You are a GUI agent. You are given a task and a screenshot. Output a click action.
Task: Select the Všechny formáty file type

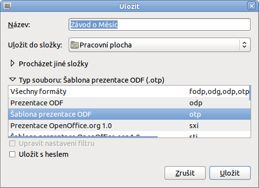(129, 92)
